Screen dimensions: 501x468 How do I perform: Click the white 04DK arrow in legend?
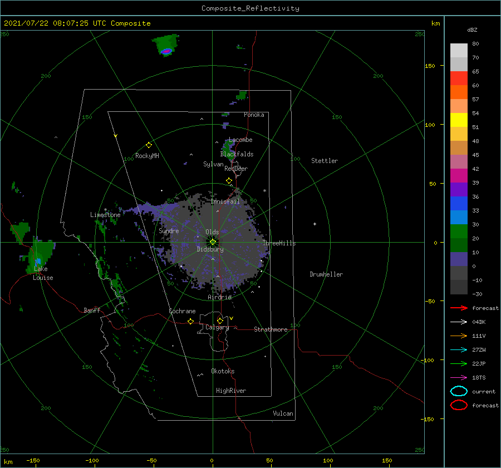click(x=459, y=322)
